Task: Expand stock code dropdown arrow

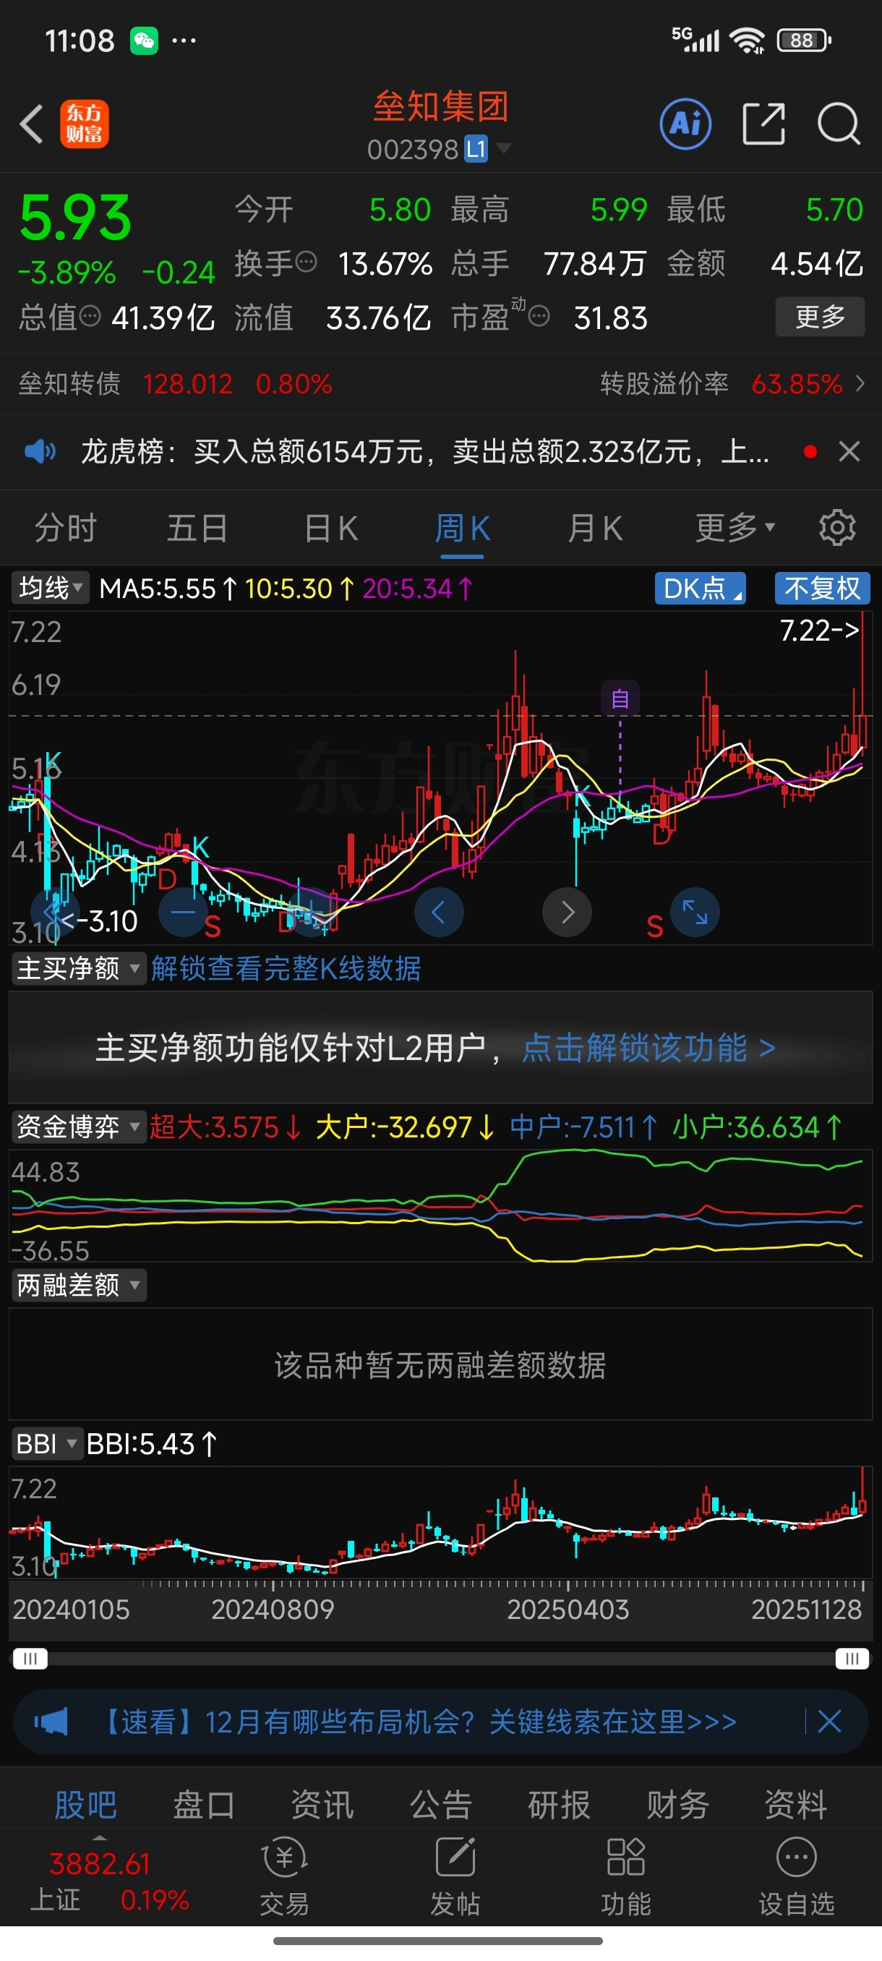Action: 504,148
